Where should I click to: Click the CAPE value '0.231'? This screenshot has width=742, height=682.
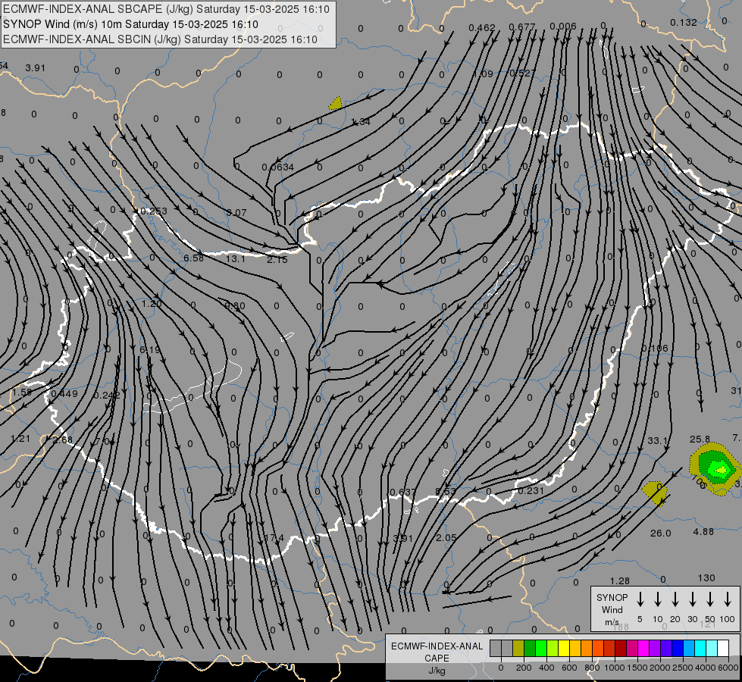pyautogui.click(x=531, y=491)
